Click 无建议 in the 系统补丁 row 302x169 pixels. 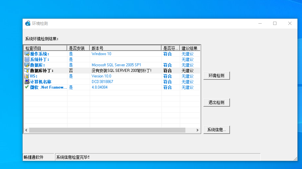(187, 59)
